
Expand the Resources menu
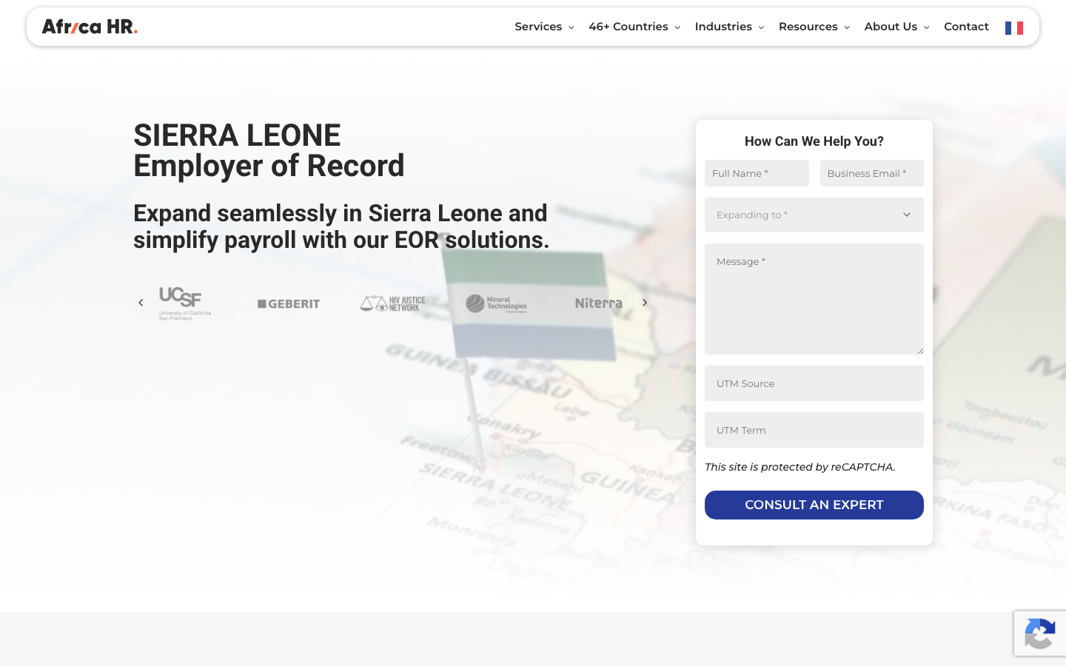pos(814,27)
